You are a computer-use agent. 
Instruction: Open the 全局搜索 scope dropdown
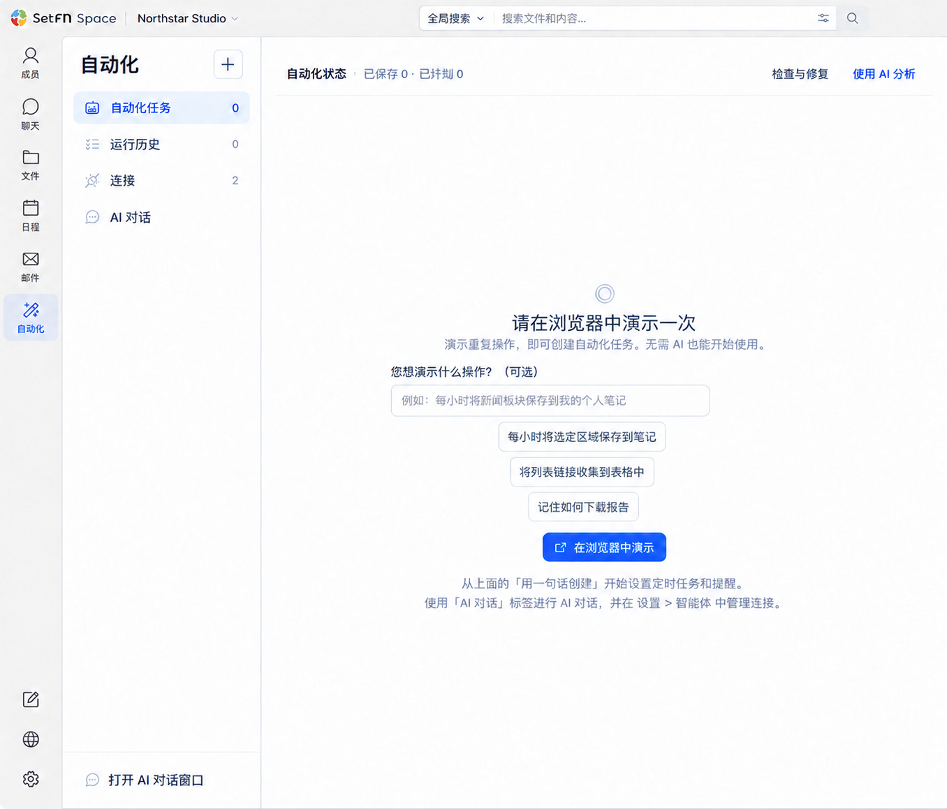pos(456,18)
